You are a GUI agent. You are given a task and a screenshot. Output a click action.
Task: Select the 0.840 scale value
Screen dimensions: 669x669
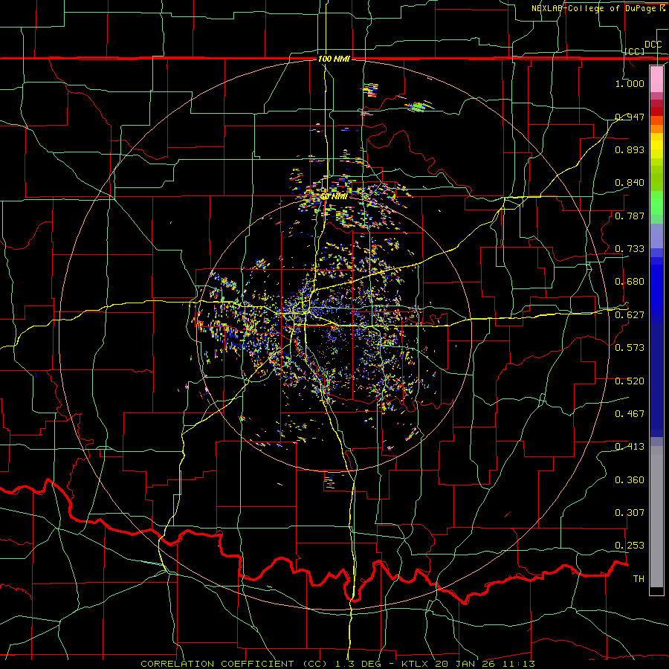click(x=630, y=183)
